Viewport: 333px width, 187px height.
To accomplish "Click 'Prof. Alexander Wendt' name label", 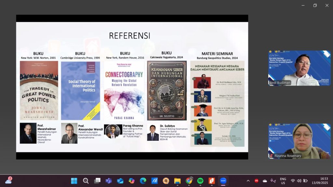I will [x=90, y=128].
